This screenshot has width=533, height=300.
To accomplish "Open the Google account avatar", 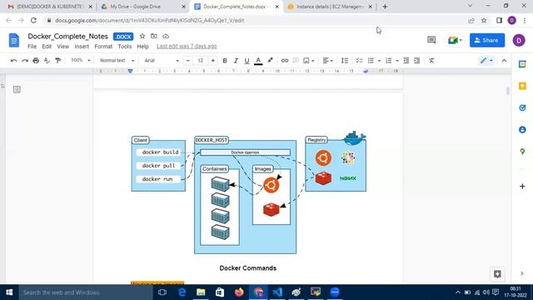I will pos(519,40).
